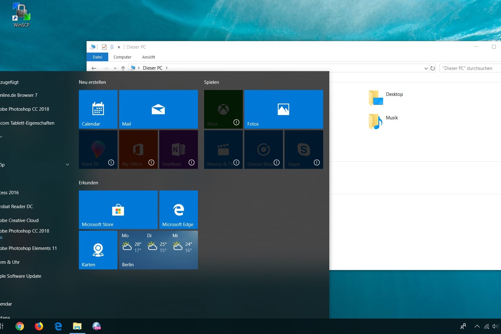
Task: Open the Berlin weather tile
Action: (x=158, y=250)
